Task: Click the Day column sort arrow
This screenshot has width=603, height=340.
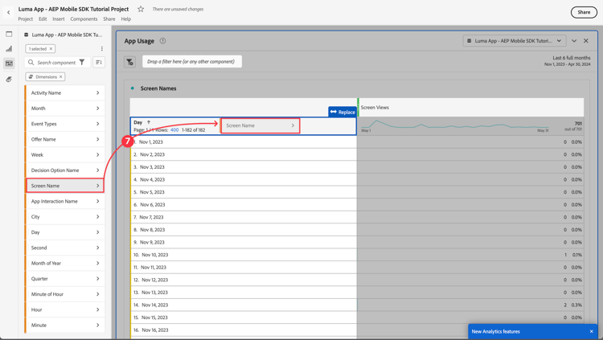Action: coord(149,122)
